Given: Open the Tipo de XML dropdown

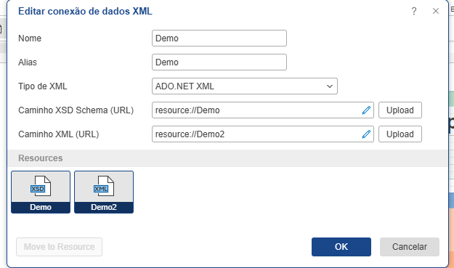Looking at the screenshot, I should click(245, 86).
